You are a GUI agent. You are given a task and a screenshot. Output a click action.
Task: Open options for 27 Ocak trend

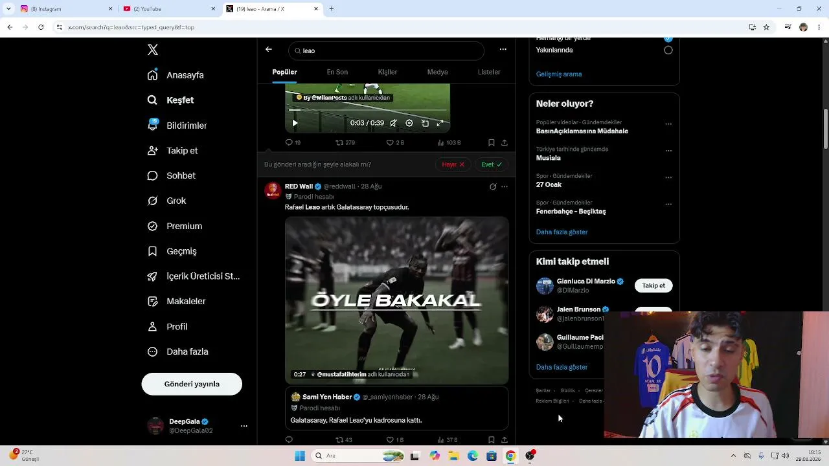click(x=668, y=177)
